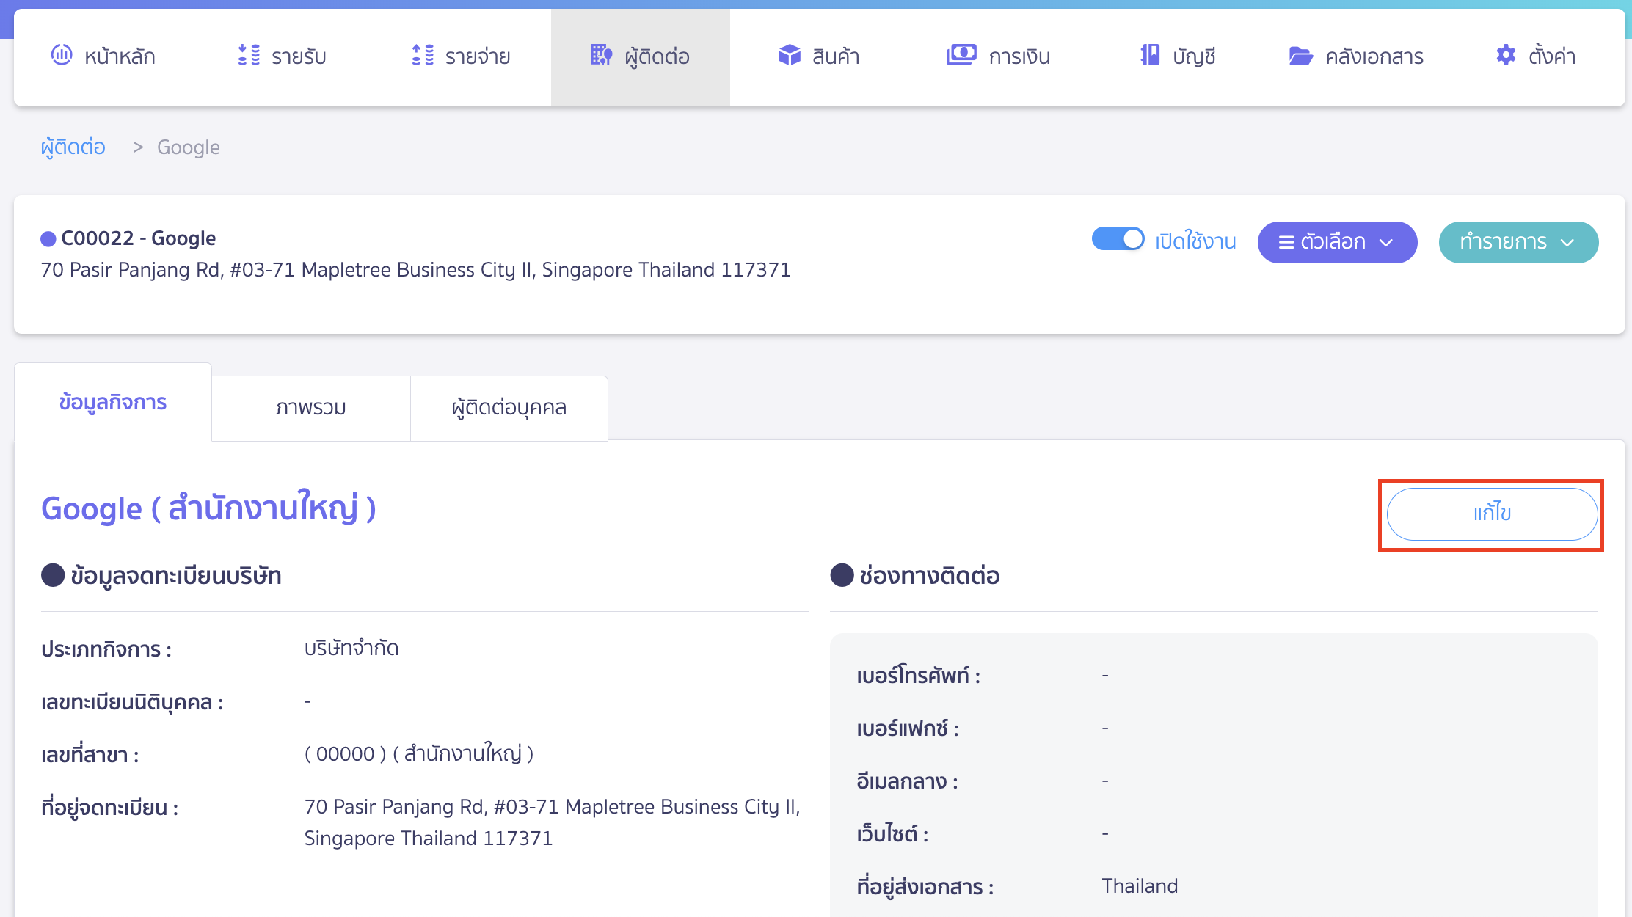Click the เลขที่สาขา label
Viewport: 1632px width, 917px height.
click(x=90, y=755)
